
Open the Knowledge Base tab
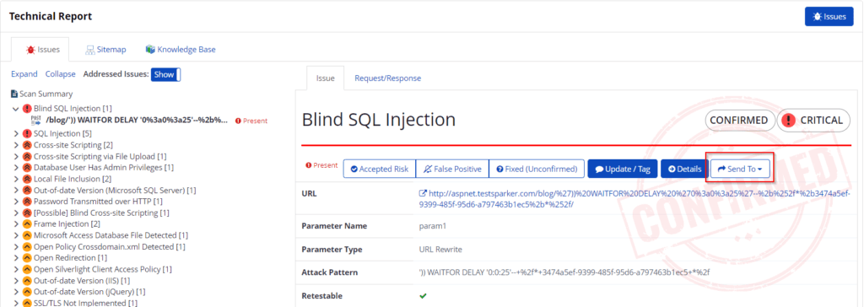tap(181, 49)
